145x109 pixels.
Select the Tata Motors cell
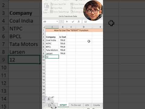pyautogui.click(x=52, y=50)
